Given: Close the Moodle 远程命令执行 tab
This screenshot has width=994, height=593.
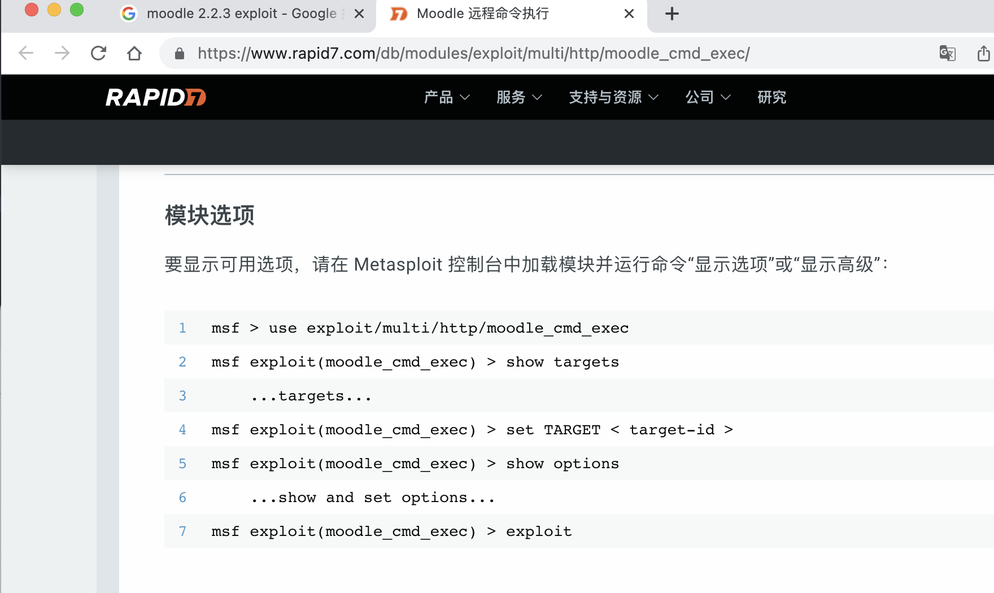Looking at the screenshot, I should coord(629,14).
